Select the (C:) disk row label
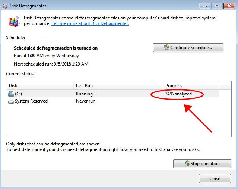 point(18,94)
